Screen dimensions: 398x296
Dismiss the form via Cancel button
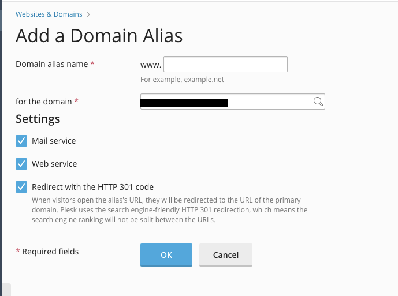point(226,255)
